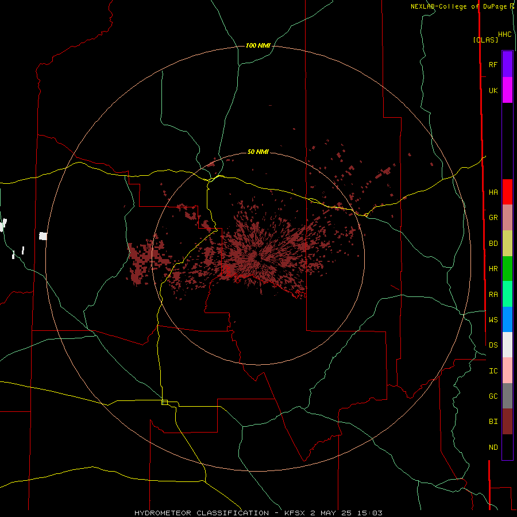
Task: Click the HA red legend swatch
Action: 507,192
